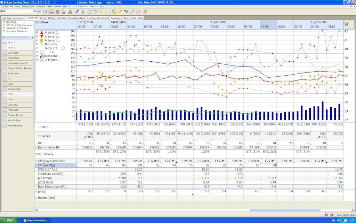Screen dimensions: 356x223
Task: Open the Document menu
Action: click(x=40, y=7)
